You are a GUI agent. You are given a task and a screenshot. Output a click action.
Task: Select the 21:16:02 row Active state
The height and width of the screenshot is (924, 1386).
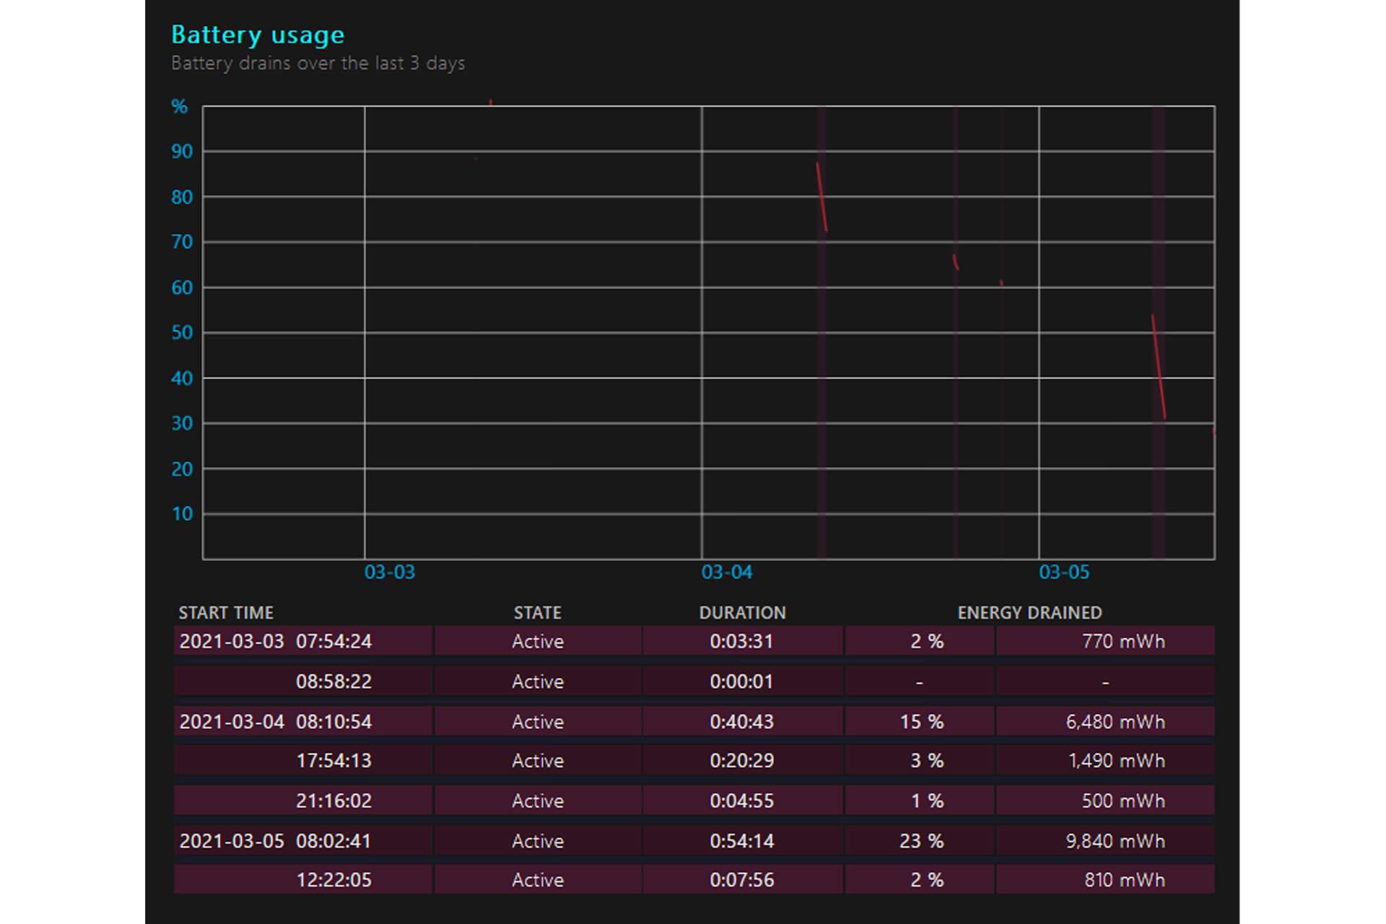pyautogui.click(x=538, y=801)
